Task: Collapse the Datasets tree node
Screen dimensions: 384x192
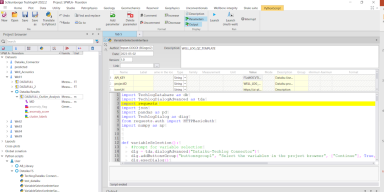Action: 2,57
